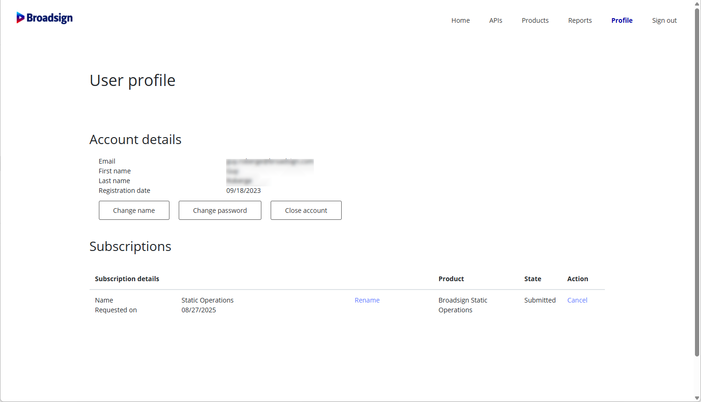Image resolution: width=701 pixels, height=402 pixels.
Task: Click the Submitted state value
Action: coord(540,300)
